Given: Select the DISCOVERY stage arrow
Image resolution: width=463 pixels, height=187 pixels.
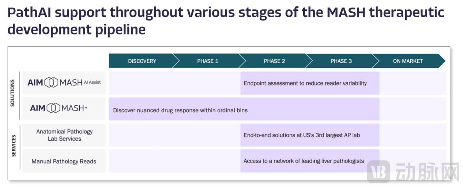Looking at the screenshot, I should (x=142, y=61).
